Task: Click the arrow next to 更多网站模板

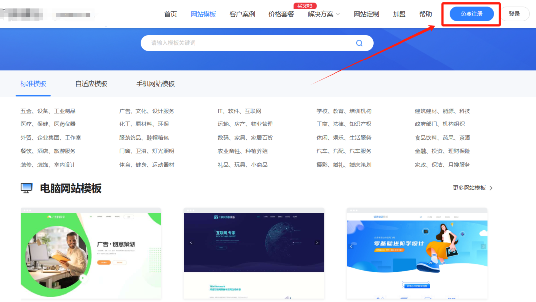Action: pos(491,188)
